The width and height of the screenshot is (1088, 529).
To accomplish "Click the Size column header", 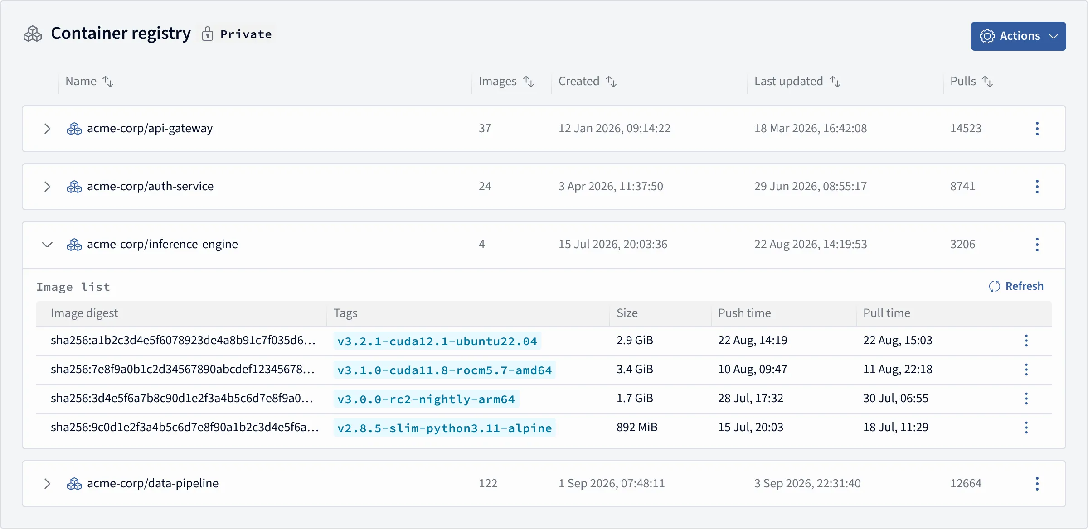I will point(627,313).
